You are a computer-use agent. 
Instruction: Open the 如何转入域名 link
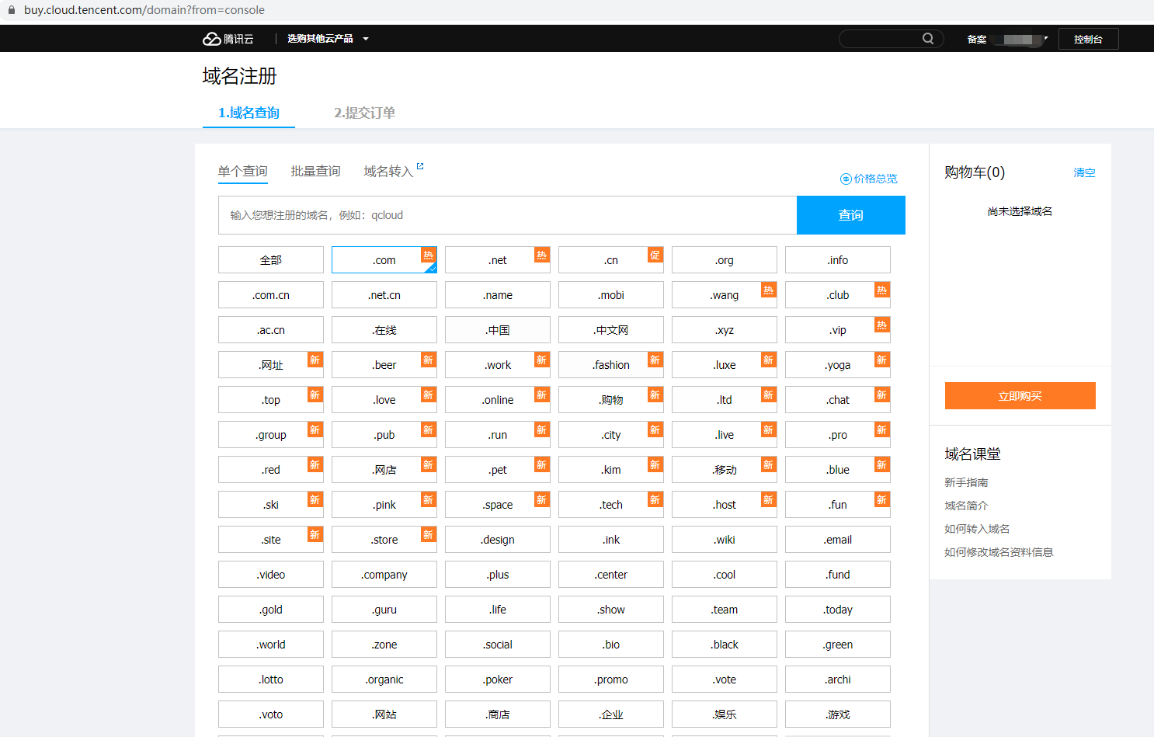coord(977,529)
